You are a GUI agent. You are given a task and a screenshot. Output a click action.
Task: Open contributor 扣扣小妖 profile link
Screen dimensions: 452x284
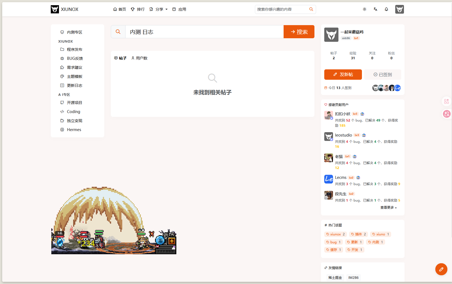click(343, 114)
